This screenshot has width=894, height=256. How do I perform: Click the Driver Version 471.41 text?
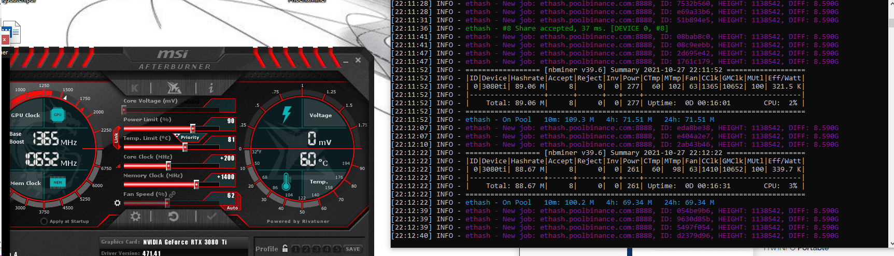tap(131, 253)
